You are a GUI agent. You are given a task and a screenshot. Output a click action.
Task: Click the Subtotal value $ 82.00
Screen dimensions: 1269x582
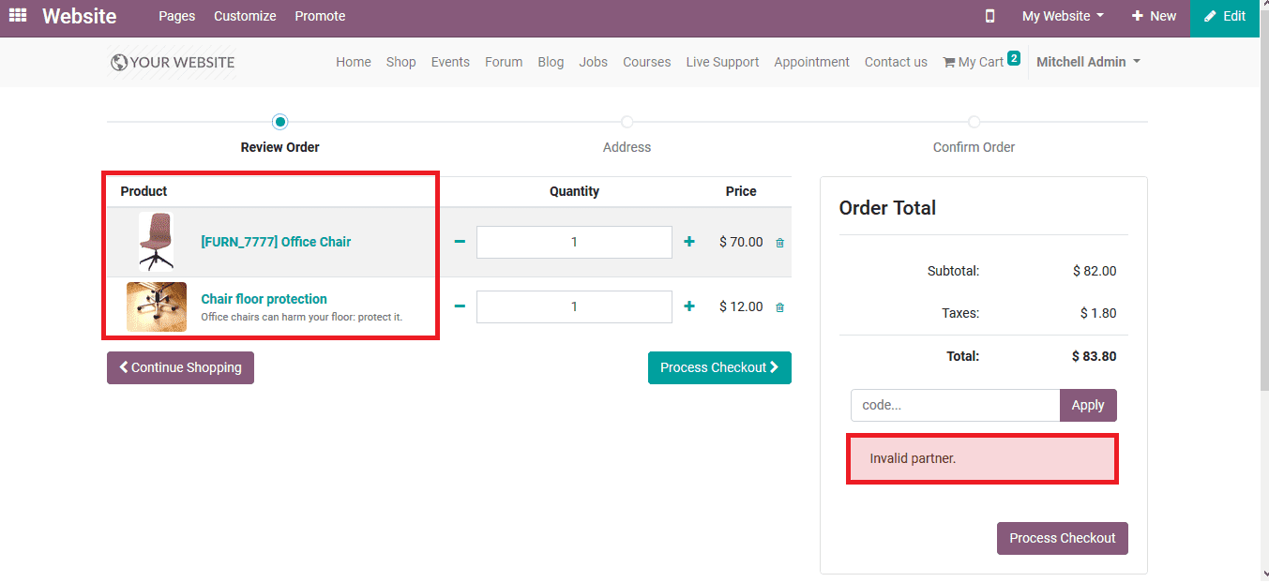click(1095, 271)
